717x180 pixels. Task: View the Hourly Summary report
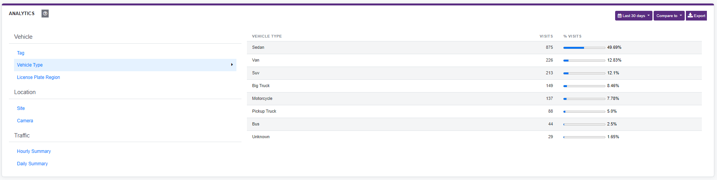tap(34, 151)
